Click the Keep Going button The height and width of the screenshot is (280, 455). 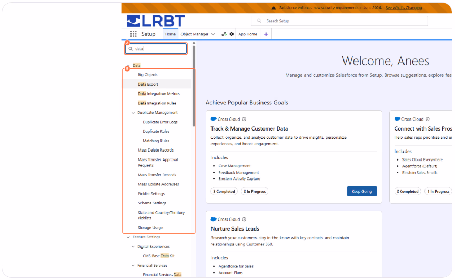pyautogui.click(x=362, y=191)
